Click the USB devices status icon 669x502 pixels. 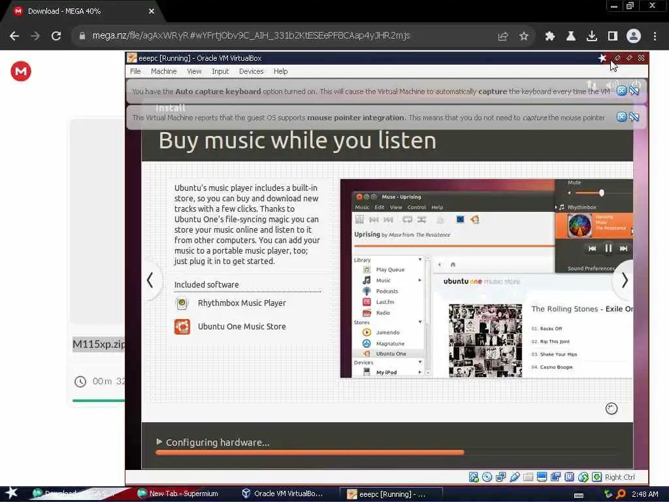[515, 477]
